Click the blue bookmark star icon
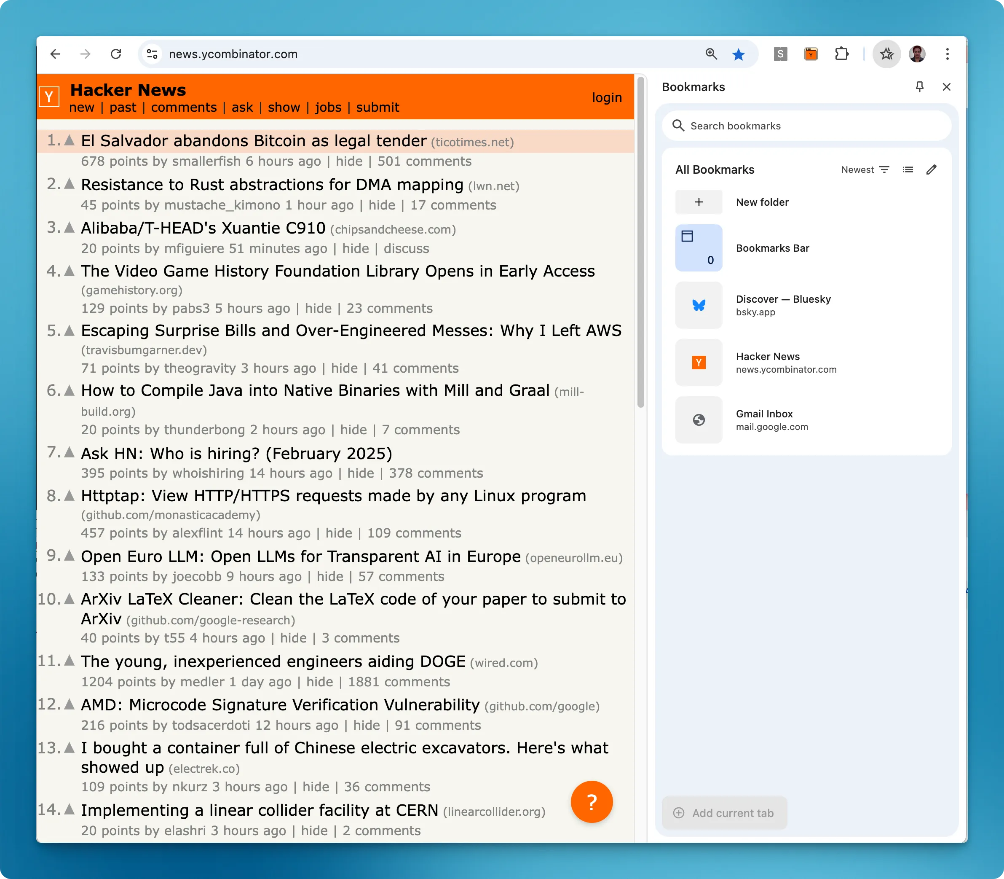 [738, 54]
